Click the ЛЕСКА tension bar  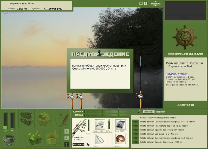[x=106, y=115]
